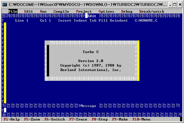Click the cursor in the Message pane
This screenshot has height=123, width=184.
click(5, 110)
